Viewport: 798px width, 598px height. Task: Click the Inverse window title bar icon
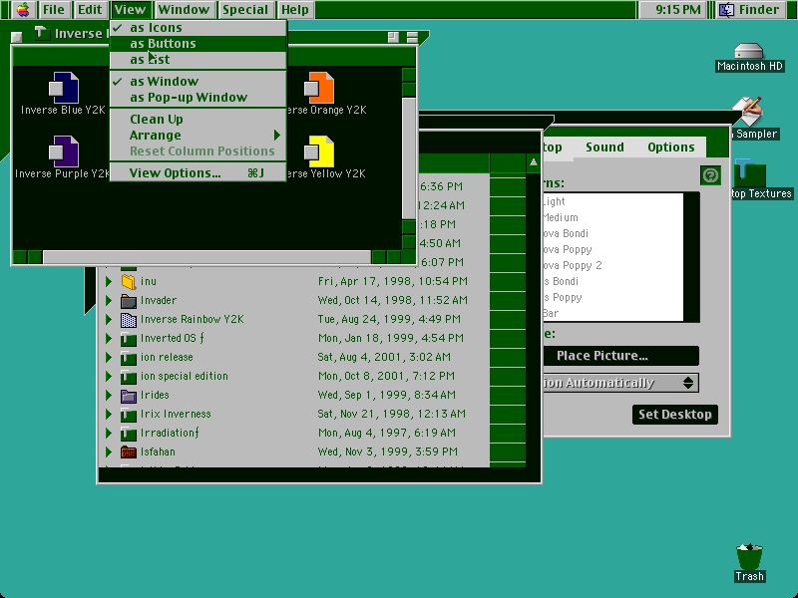tap(42, 34)
